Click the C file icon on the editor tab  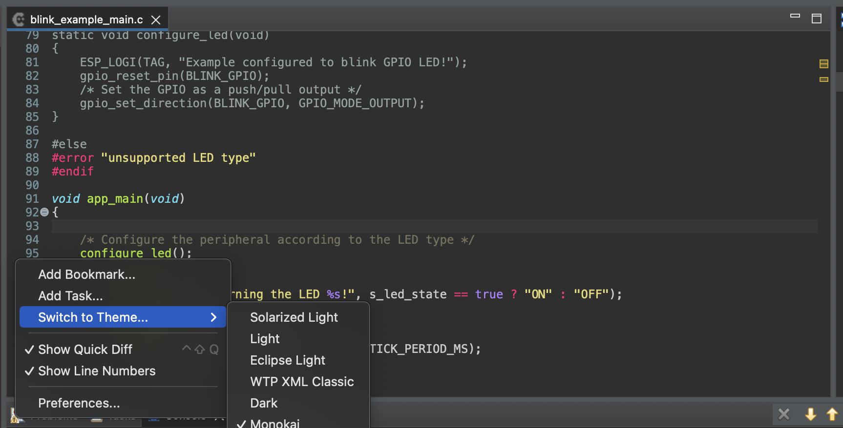coord(19,19)
